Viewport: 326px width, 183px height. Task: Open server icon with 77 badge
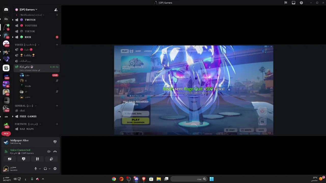pyautogui.click(x=6, y=35)
